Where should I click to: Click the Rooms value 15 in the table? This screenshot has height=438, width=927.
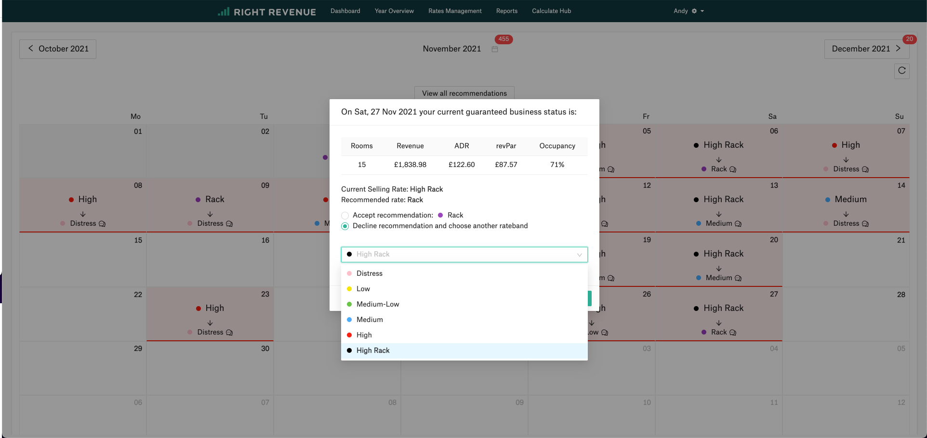(x=362, y=165)
